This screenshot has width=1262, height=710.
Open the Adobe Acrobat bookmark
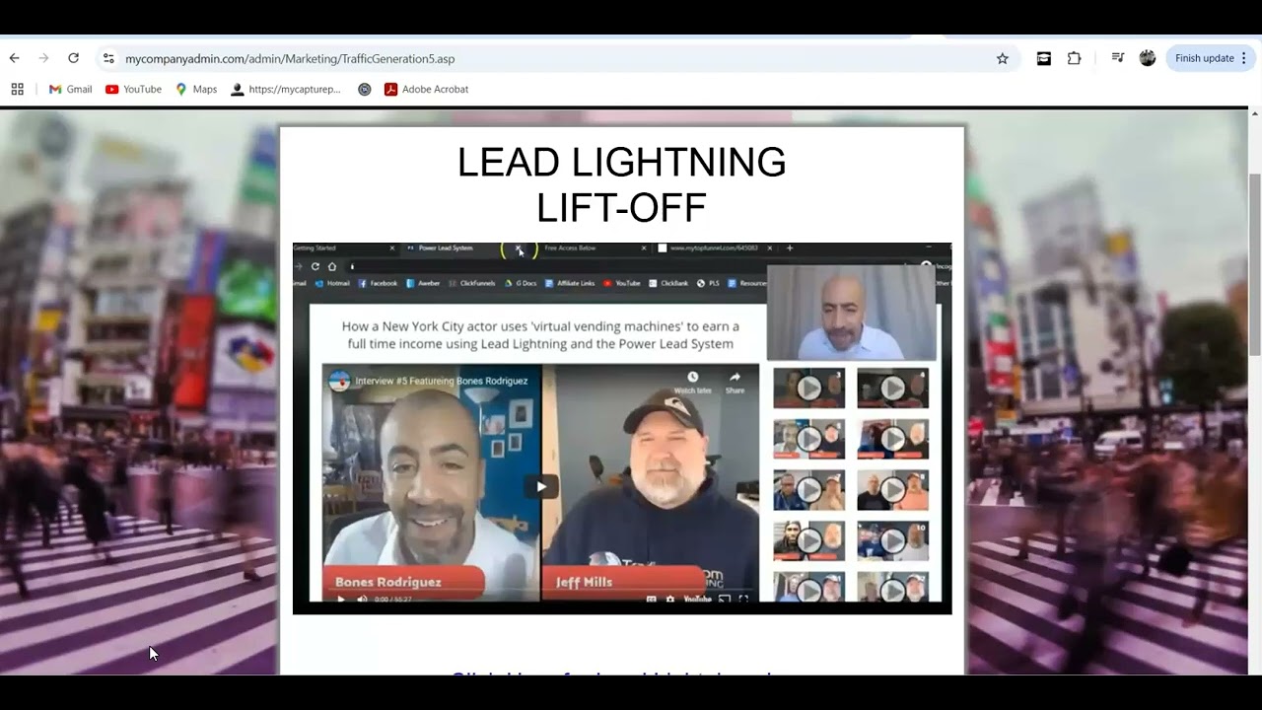426,89
